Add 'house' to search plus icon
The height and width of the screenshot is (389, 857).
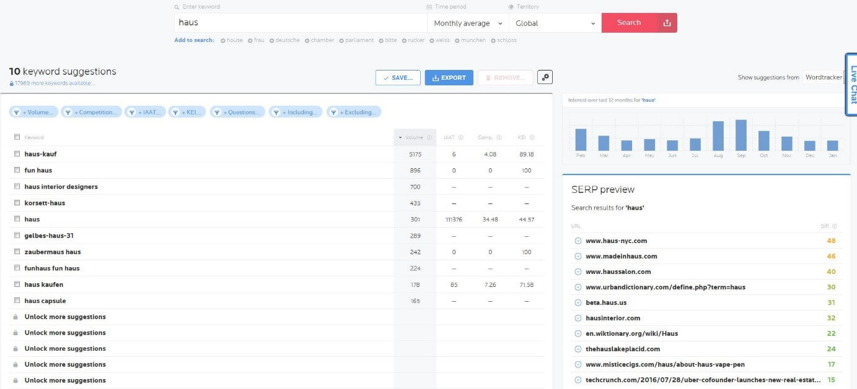[222, 40]
